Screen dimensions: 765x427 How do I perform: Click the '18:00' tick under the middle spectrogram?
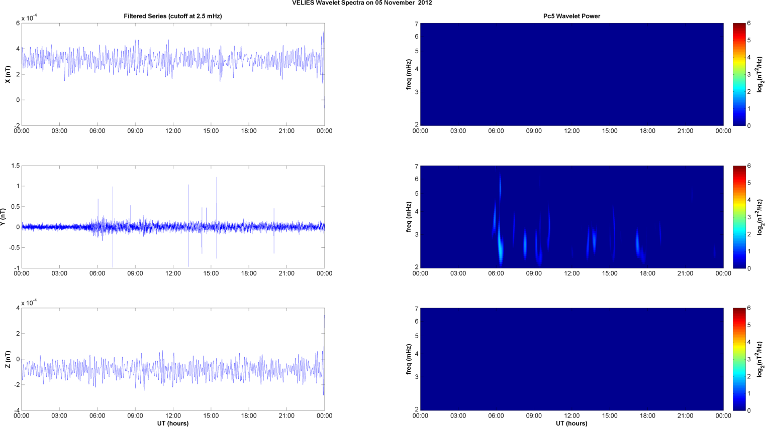tap(647, 273)
